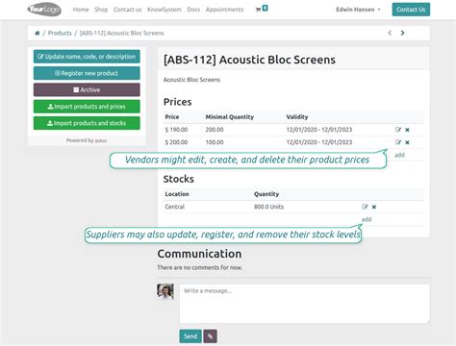456x346 pixels.
Task: Click the Price column header
Action: pyautogui.click(x=172, y=117)
